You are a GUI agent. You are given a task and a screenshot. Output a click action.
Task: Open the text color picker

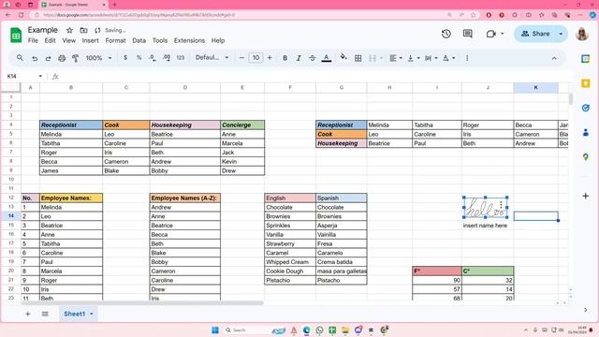tap(327, 58)
